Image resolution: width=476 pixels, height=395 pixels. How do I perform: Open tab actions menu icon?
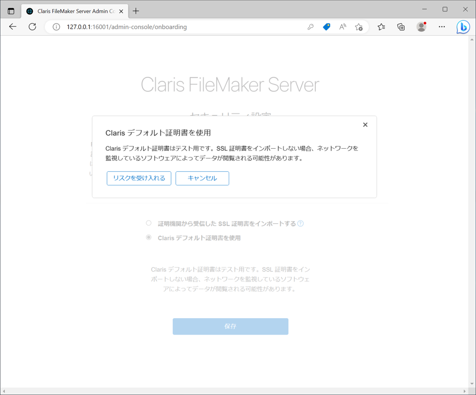click(x=11, y=11)
